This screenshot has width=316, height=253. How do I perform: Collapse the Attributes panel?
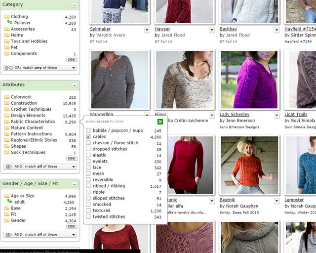(75, 85)
